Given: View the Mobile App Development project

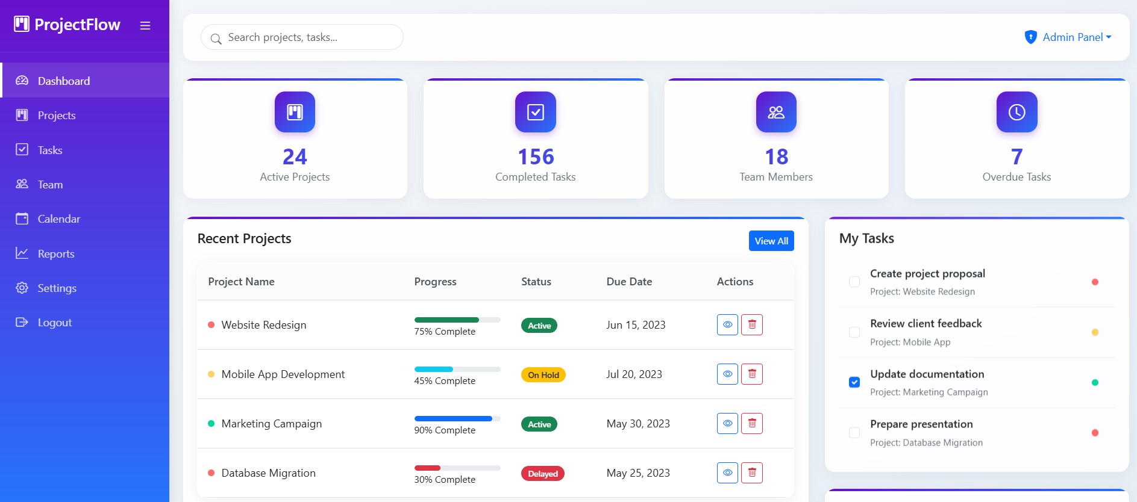Looking at the screenshot, I should [727, 374].
